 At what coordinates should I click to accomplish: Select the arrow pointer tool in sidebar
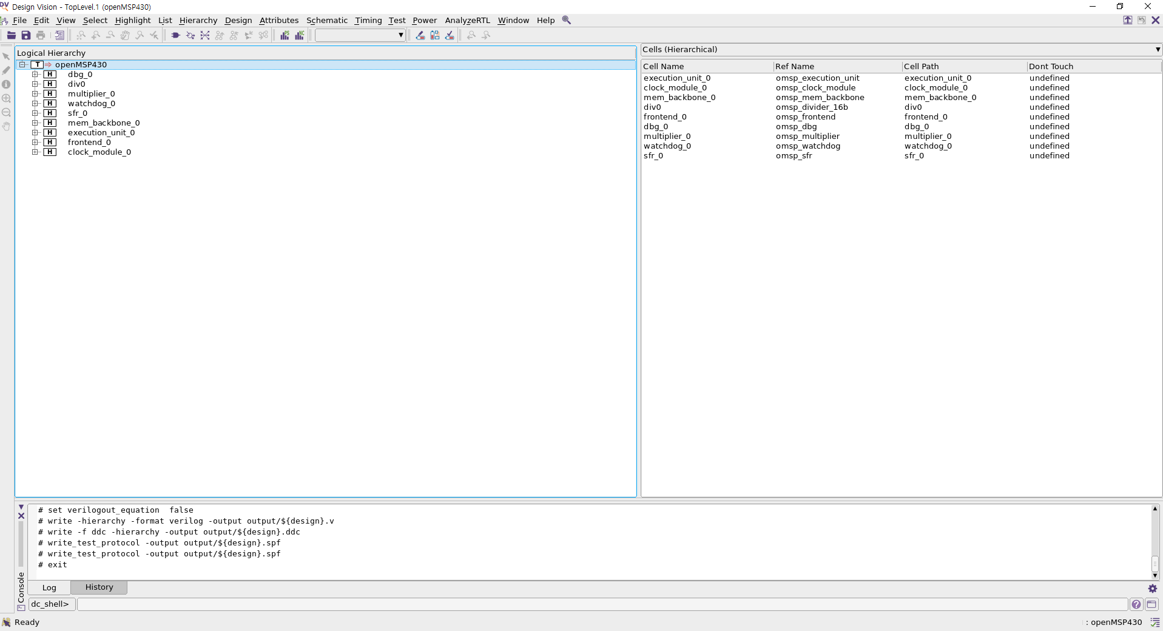click(6, 56)
